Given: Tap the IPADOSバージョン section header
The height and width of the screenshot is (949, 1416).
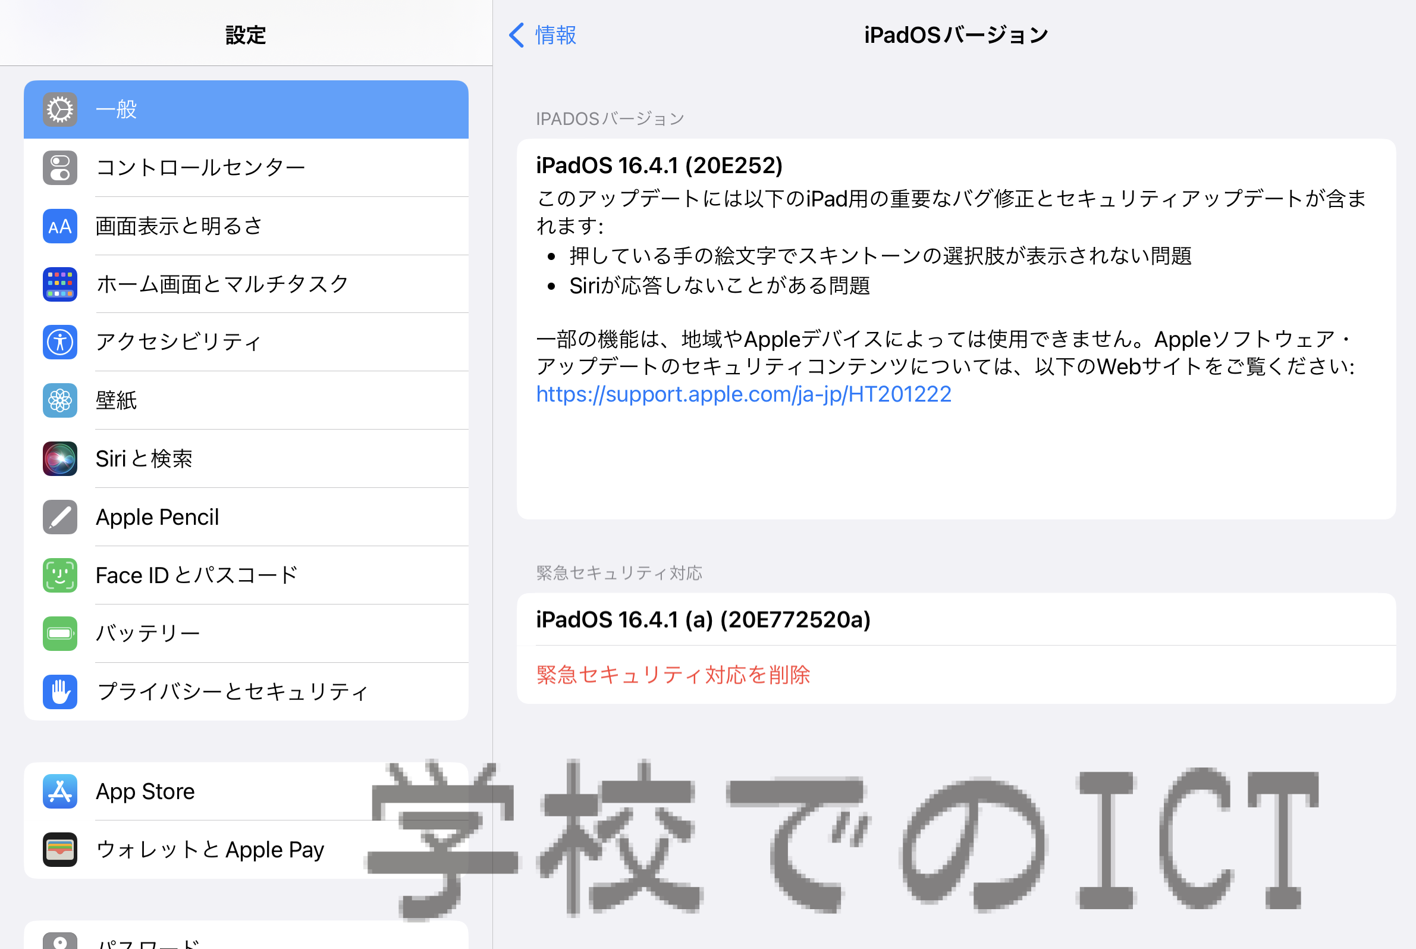Looking at the screenshot, I should [x=610, y=118].
